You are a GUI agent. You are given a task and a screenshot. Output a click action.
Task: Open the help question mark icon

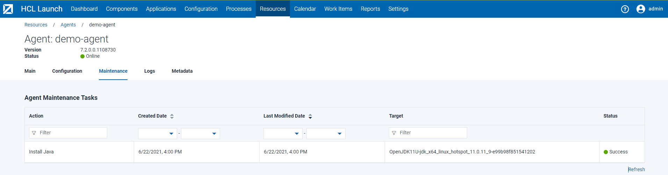pyautogui.click(x=625, y=9)
